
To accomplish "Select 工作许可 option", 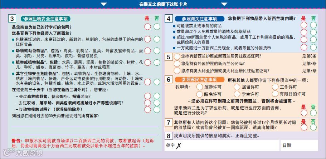I will [x=275, y=87].
